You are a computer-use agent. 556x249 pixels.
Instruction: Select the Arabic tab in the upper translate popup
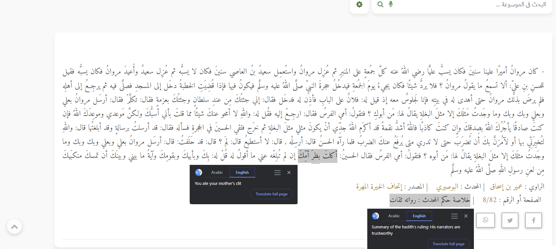[217, 172]
